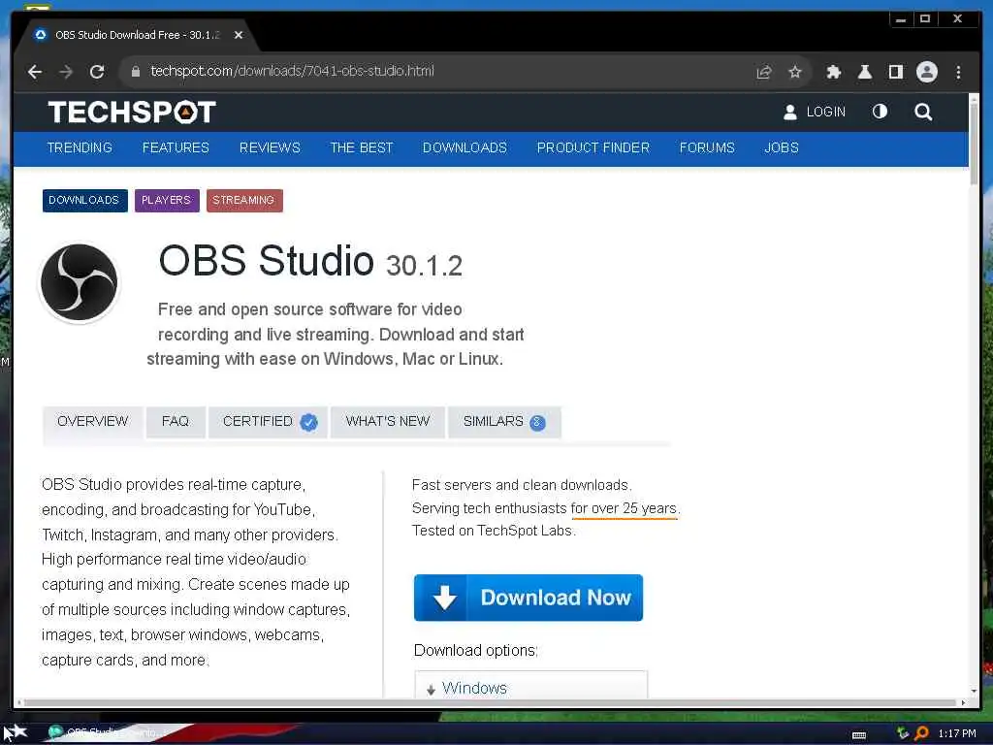This screenshot has width=993, height=745.
Task: Open the DOWNLOADS navigation item
Action: click(464, 147)
